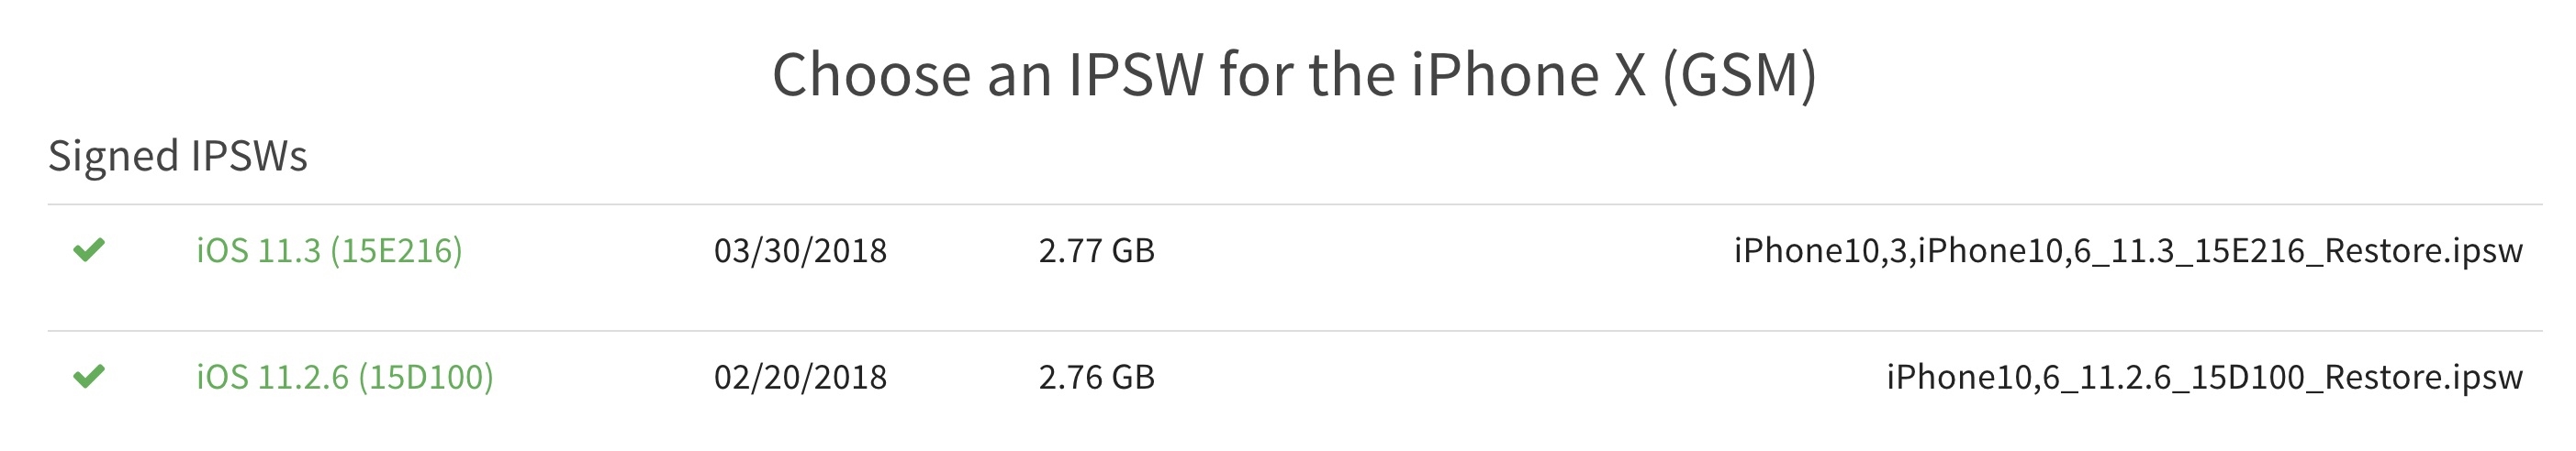Click the green checkmark beside iOS 11.3
Image resolution: width=2576 pixels, height=451 pixels.
coord(89,249)
